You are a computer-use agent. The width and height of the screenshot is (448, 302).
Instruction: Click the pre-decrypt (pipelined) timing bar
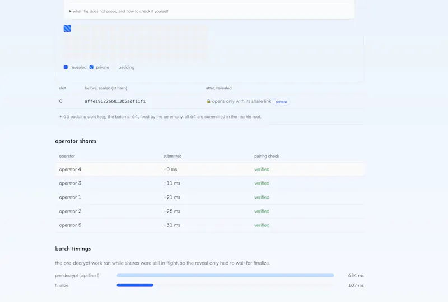coord(225,276)
